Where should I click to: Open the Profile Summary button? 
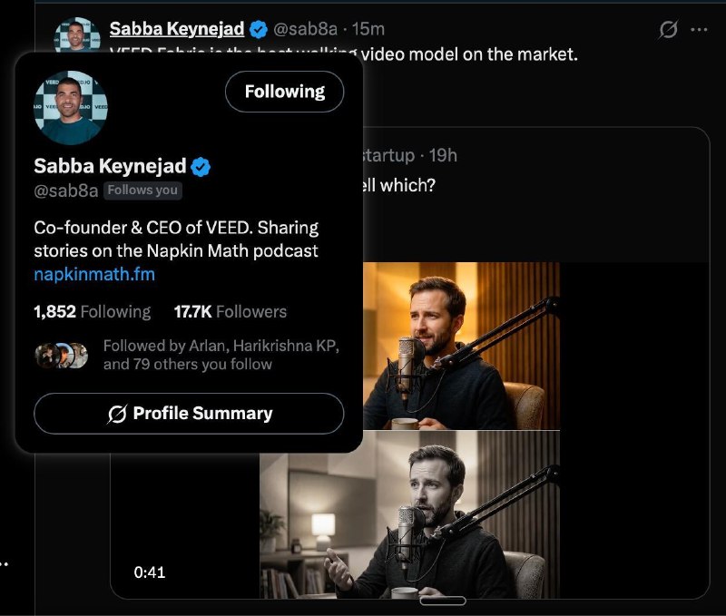click(x=189, y=414)
